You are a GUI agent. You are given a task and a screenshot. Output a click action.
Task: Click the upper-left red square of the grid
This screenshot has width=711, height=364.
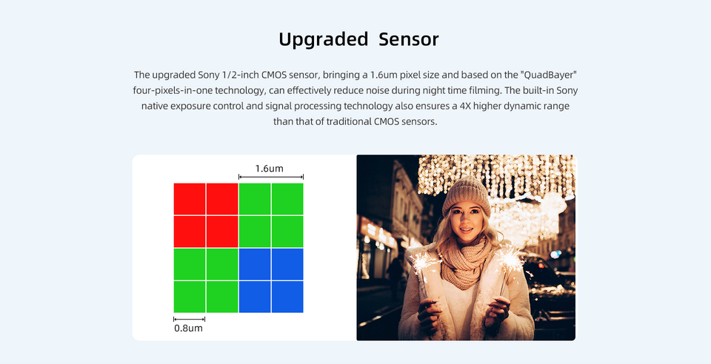[x=190, y=199]
